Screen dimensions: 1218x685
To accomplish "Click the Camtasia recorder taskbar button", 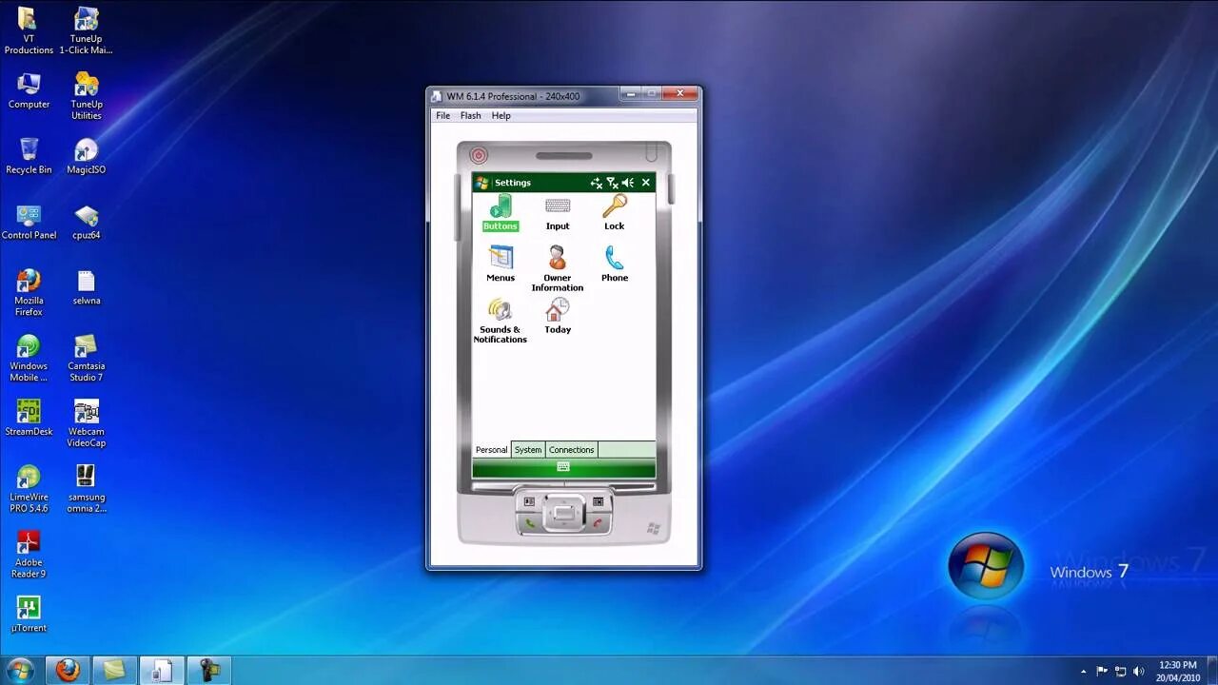I will pyautogui.click(x=209, y=671).
